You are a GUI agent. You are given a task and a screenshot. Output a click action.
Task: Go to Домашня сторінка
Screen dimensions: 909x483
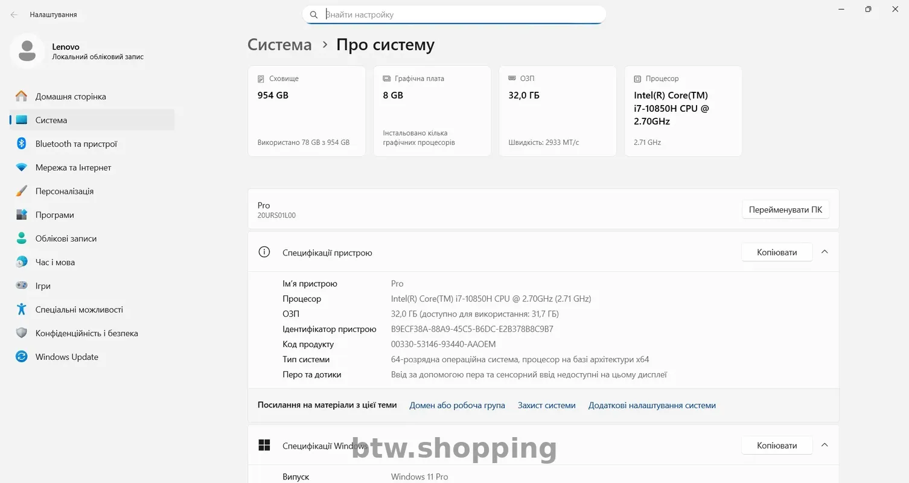tap(71, 97)
